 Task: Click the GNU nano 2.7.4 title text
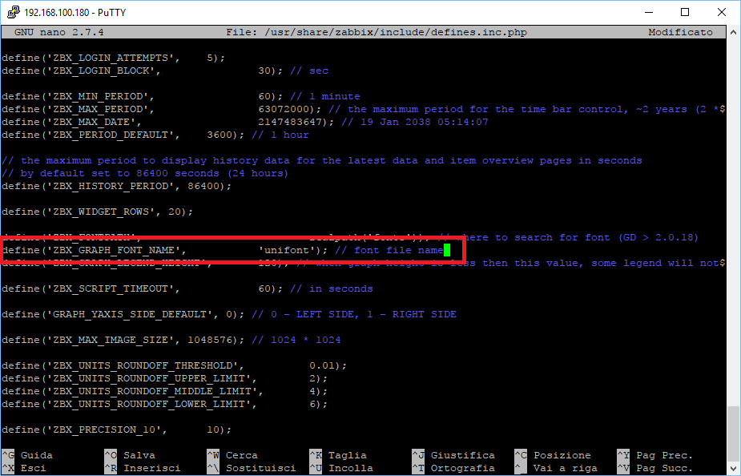coord(59,32)
